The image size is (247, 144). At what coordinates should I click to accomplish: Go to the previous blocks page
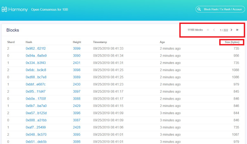click(x=214, y=30)
